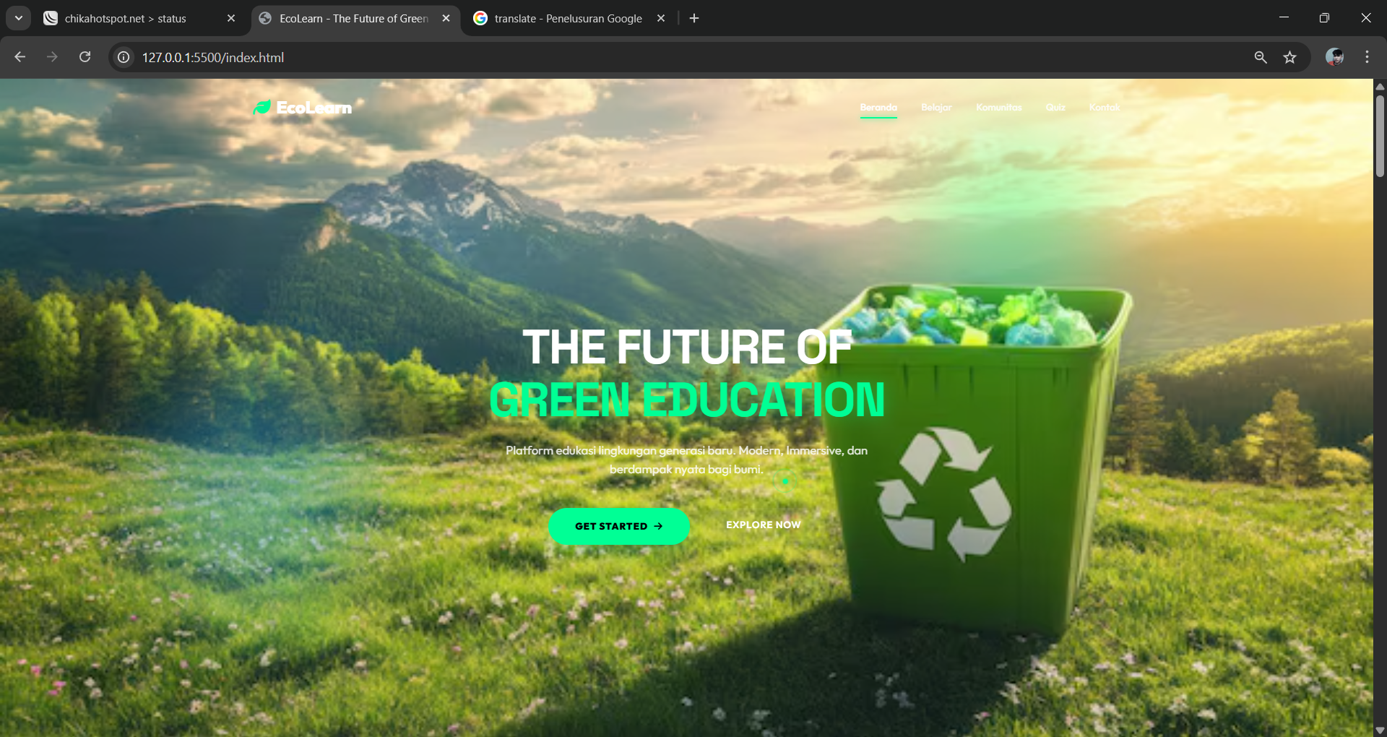Bookmark this page with the star icon
The height and width of the screenshot is (737, 1387).
1290,57
